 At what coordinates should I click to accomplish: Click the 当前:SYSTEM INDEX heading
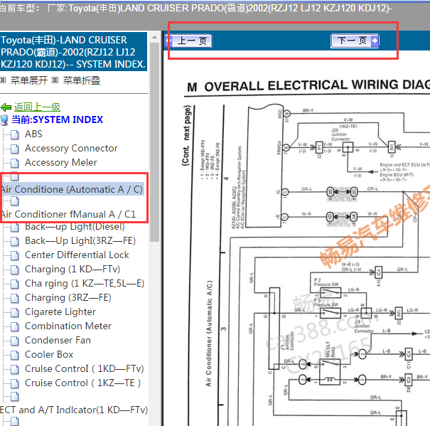point(58,119)
